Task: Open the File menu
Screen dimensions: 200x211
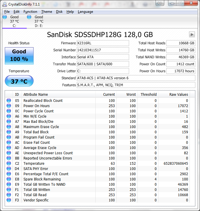Action: [x=7, y=12]
